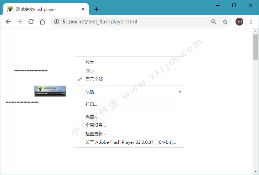
Task: Select 检查更新... in the menu
Action: pyautogui.click(x=129, y=134)
